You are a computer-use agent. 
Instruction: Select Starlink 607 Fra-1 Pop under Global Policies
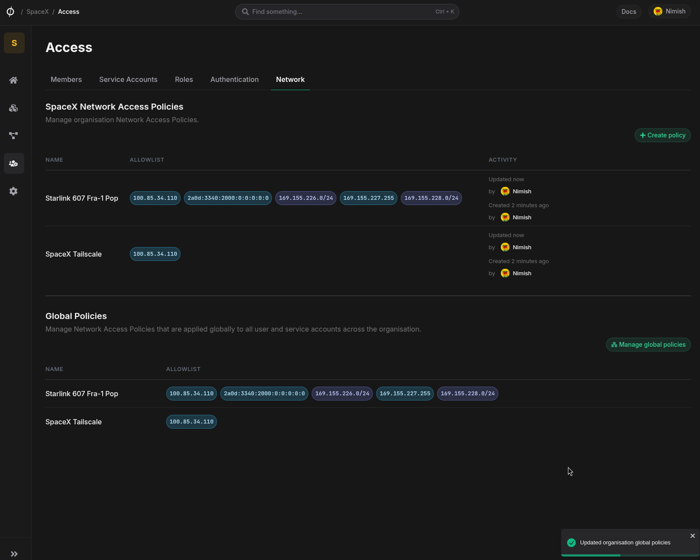(82, 394)
